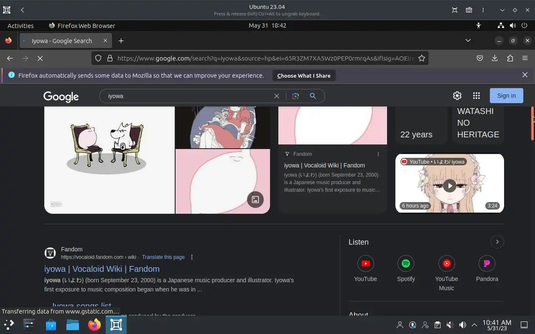The height and width of the screenshot is (334, 535).
Task: Click the Sign in button
Action: point(506,96)
